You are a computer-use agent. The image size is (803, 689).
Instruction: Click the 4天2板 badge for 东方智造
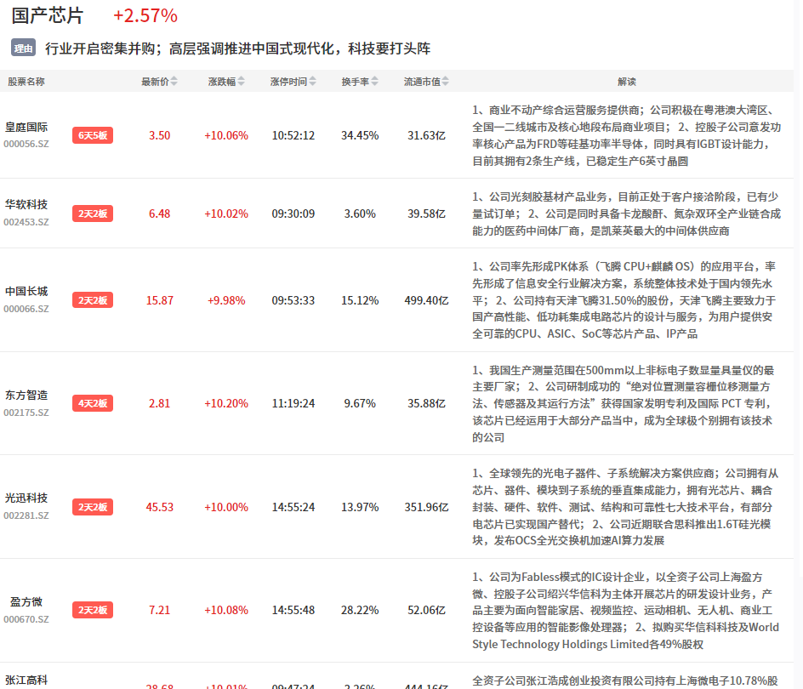[93, 404]
